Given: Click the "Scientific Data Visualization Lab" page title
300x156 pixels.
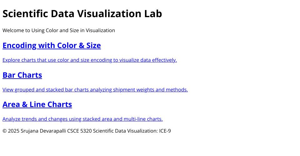Looking at the screenshot, I should pyautogui.click(x=82, y=14).
